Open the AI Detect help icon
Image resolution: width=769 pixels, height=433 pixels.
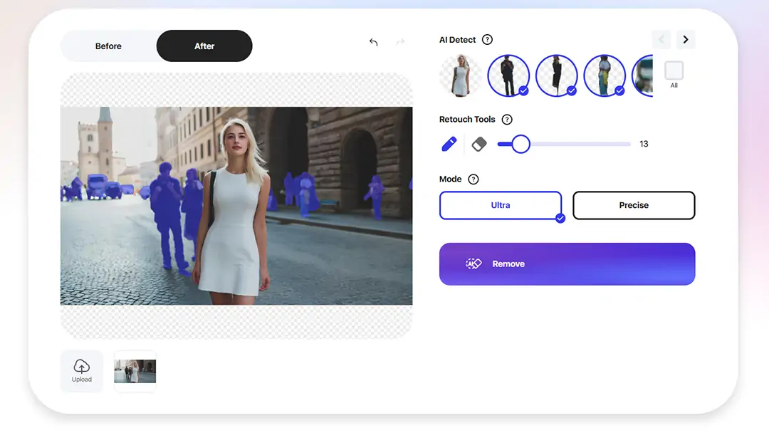(x=487, y=40)
